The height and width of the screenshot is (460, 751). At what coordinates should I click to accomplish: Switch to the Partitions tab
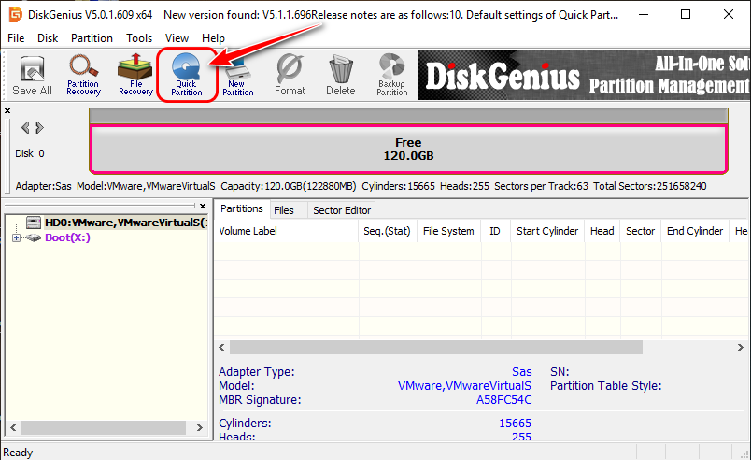tap(241, 208)
